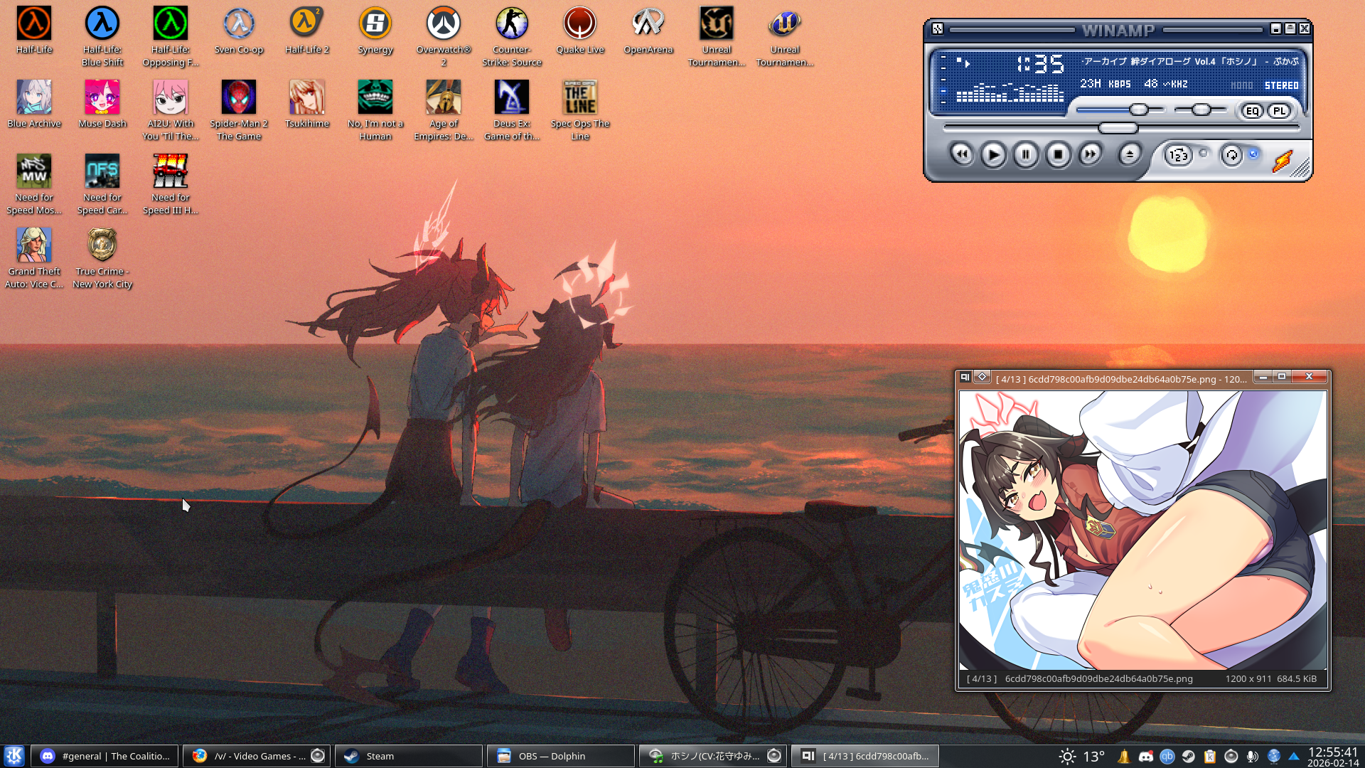Click the notification bell tray icon
This screenshot has width=1365, height=768.
point(1124,756)
